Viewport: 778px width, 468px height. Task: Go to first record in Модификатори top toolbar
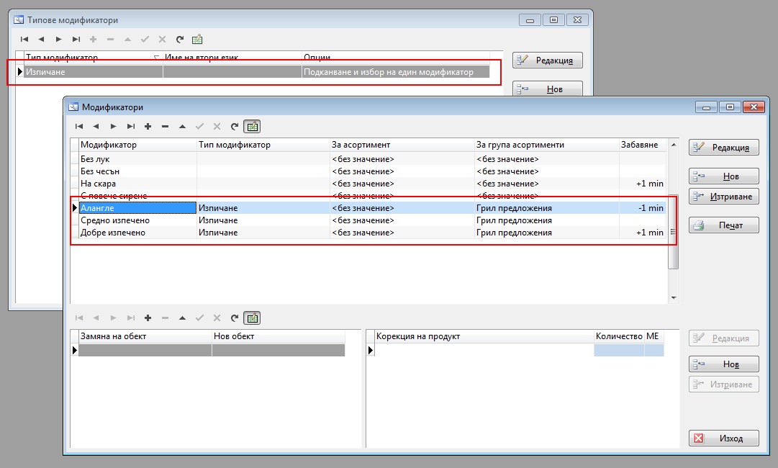[x=79, y=127]
